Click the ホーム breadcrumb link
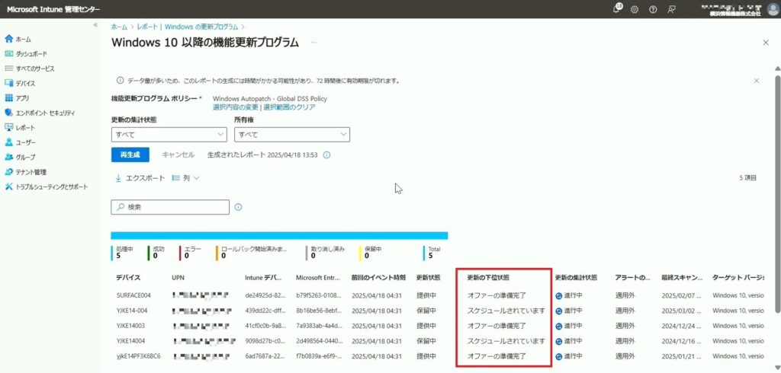This screenshot has height=373, width=781. click(118, 27)
